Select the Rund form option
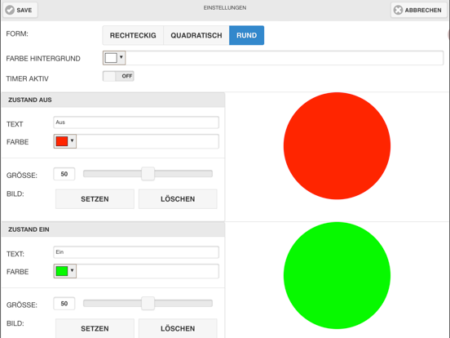450x338 pixels. click(246, 35)
